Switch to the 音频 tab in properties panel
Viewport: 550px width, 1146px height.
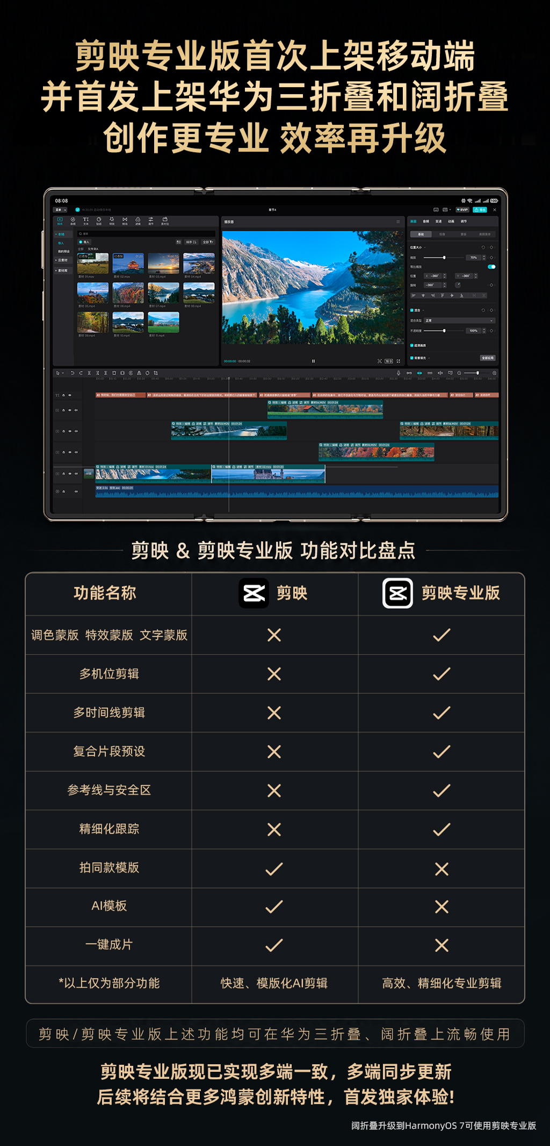(426, 221)
